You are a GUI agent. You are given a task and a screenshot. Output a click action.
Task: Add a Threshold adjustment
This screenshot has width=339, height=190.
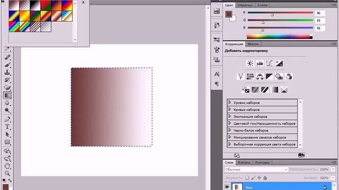[265, 90]
